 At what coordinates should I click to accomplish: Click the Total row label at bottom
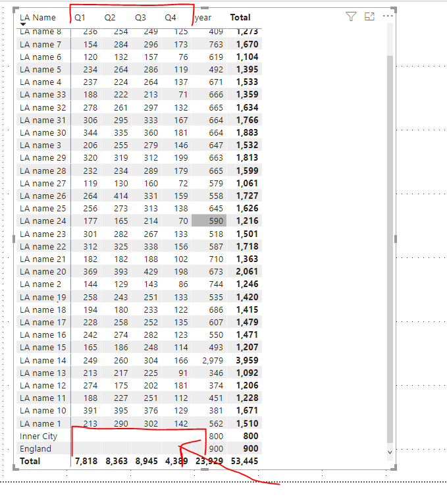(x=30, y=461)
